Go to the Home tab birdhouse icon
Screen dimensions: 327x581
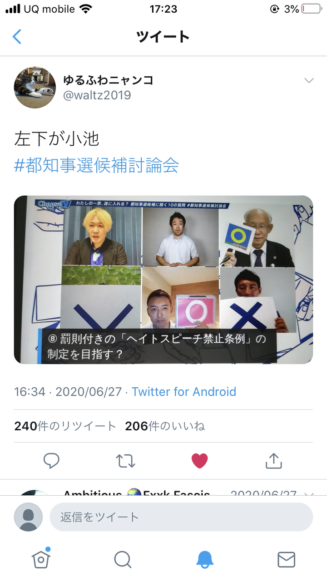click(x=41, y=558)
